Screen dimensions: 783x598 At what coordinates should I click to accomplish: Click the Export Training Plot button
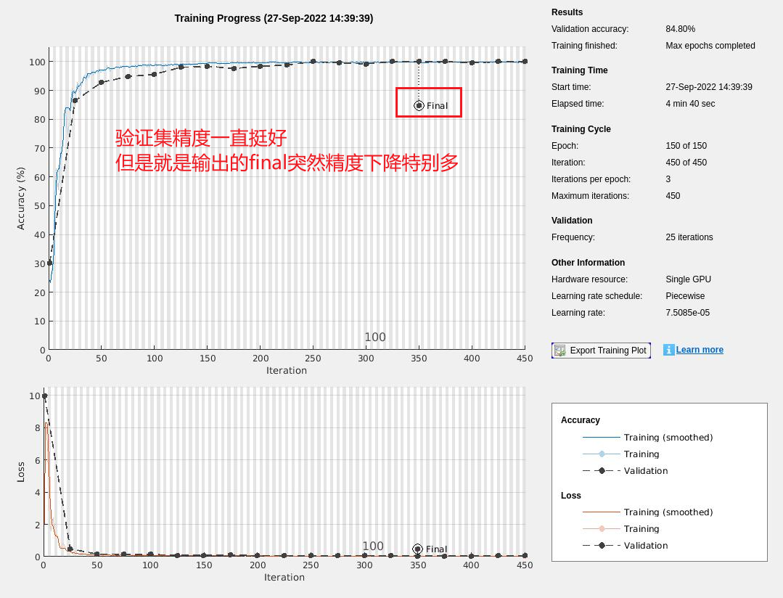point(601,351)
